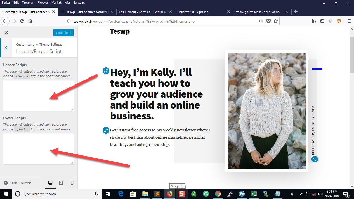Screen dimensions: 354x199
Task: Switch to tablet preview device
Action: 61,183
